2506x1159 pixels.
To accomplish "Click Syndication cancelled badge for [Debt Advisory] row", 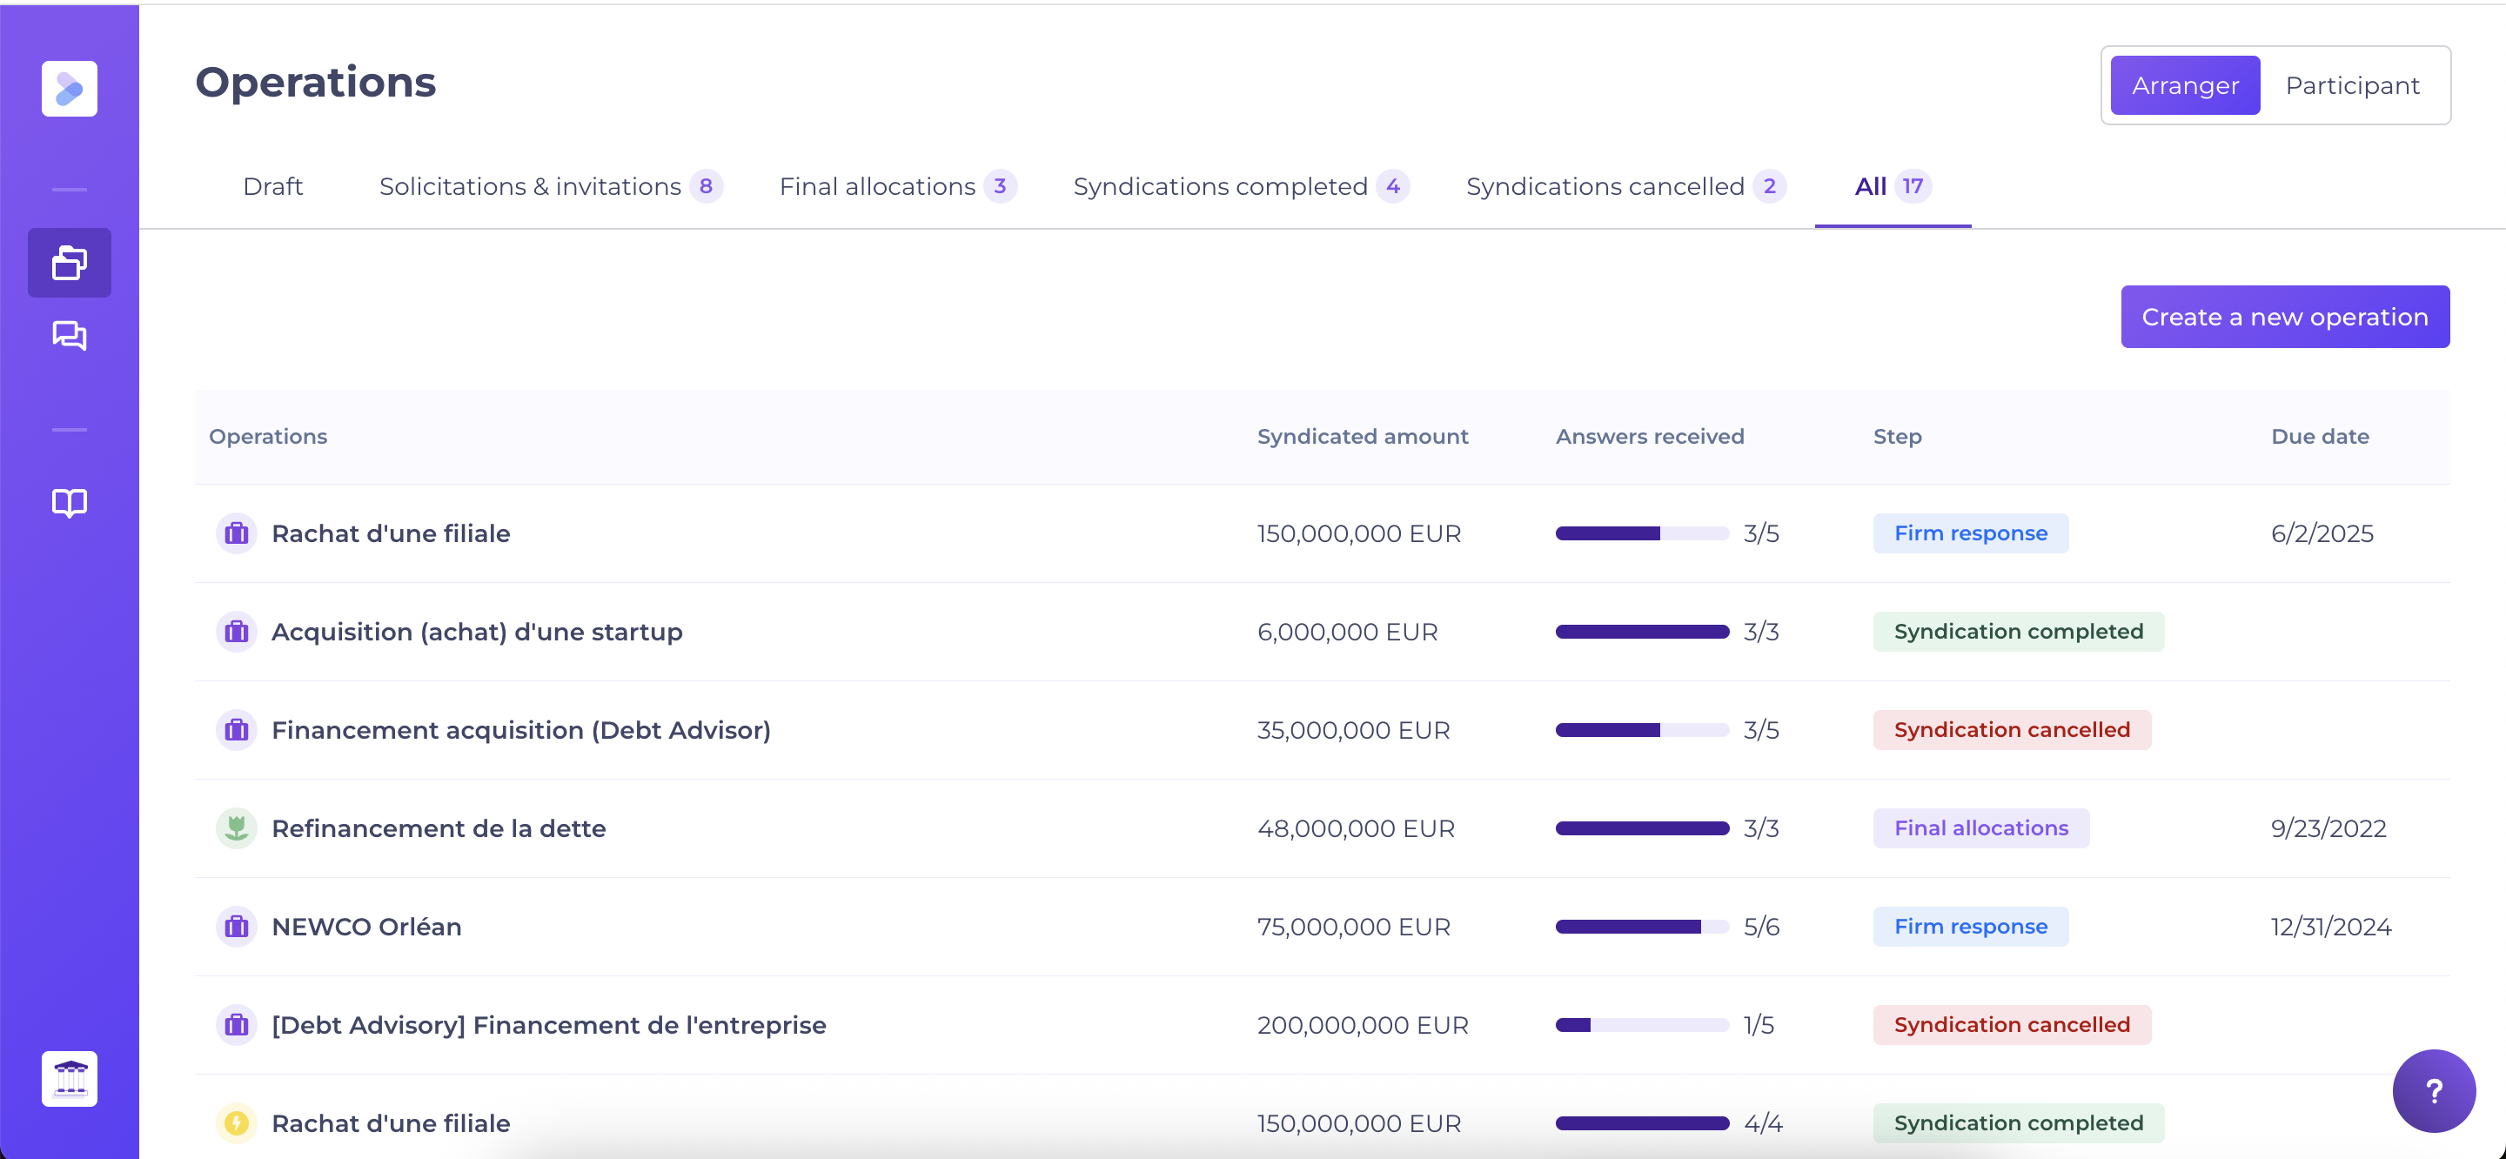I will [2011, 1025].
